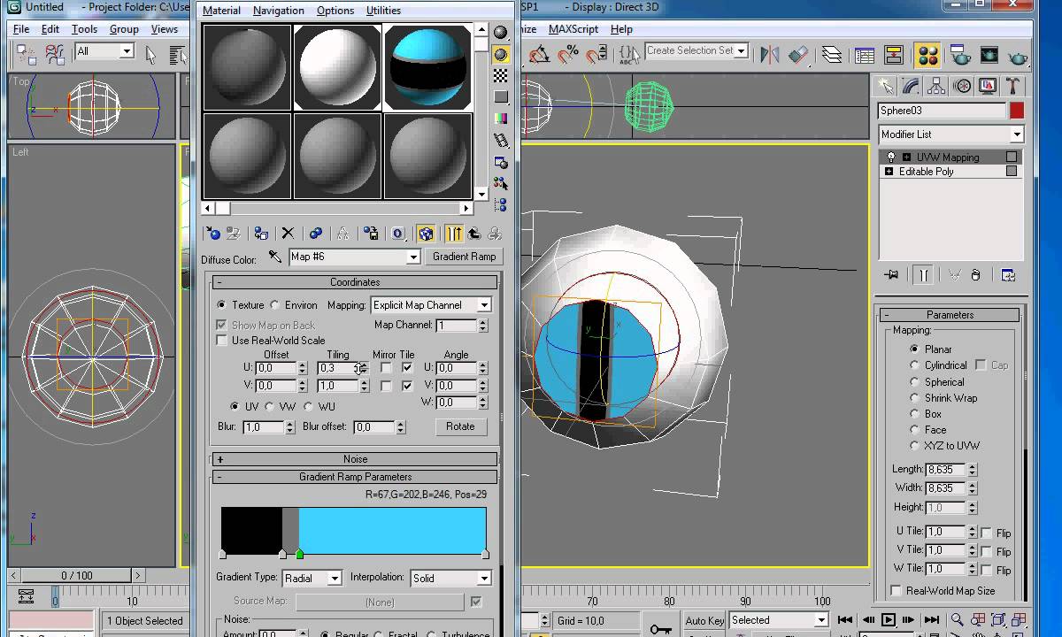Click the Video Color Check icon
1062x637 pixels.
click(501, 119)
